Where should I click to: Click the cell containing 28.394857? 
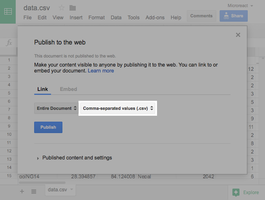pos(77,176)
